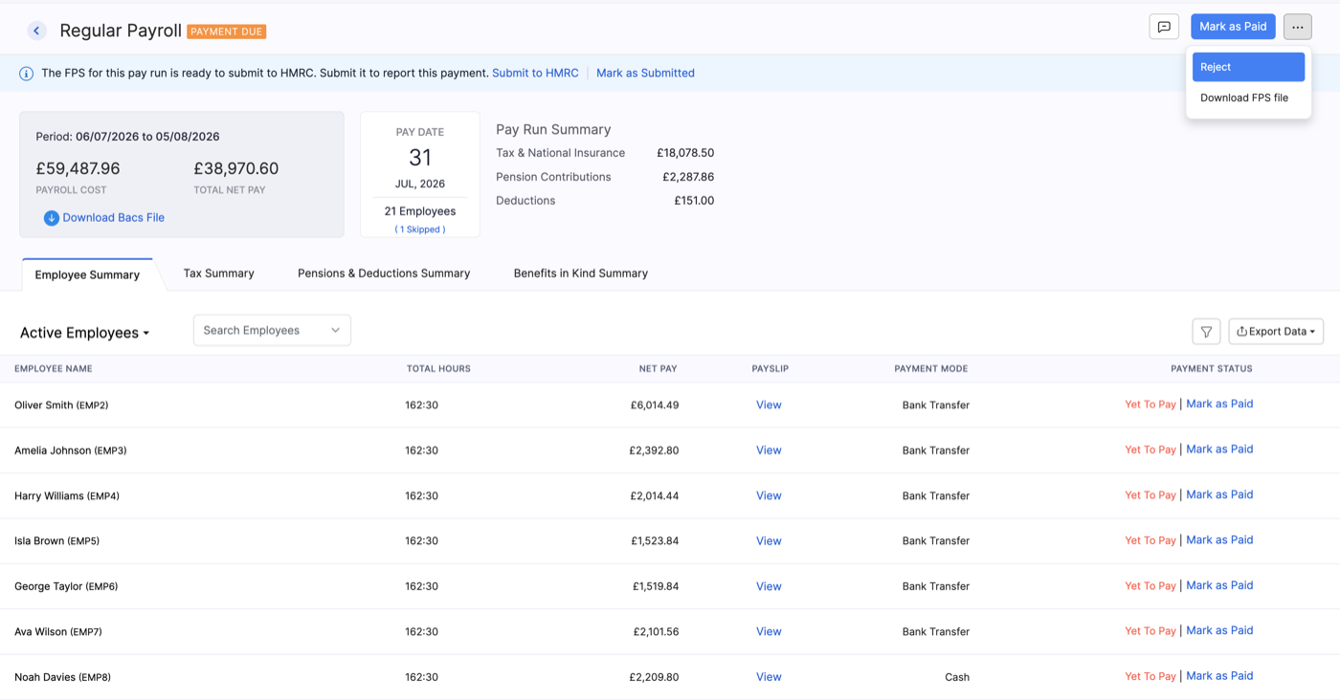Mark Harry Williams's payment as paid
1340x700 pixels.
[1219, 495]
